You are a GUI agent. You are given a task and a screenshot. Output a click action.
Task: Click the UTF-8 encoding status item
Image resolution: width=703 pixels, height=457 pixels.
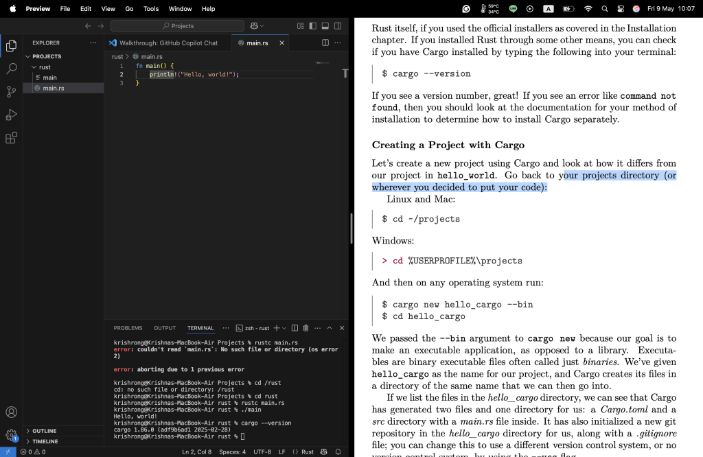[x=262, y=452]
